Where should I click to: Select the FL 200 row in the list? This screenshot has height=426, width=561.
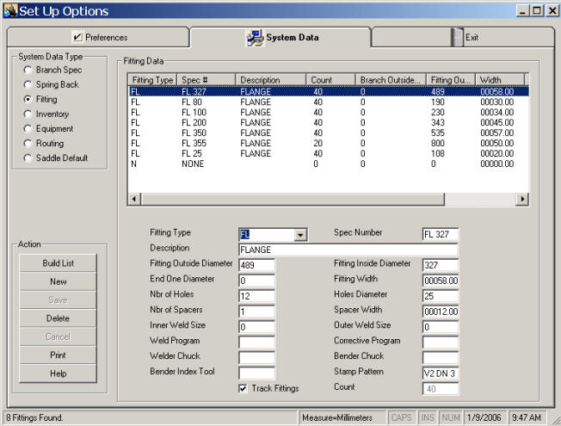tap(329, 123)
